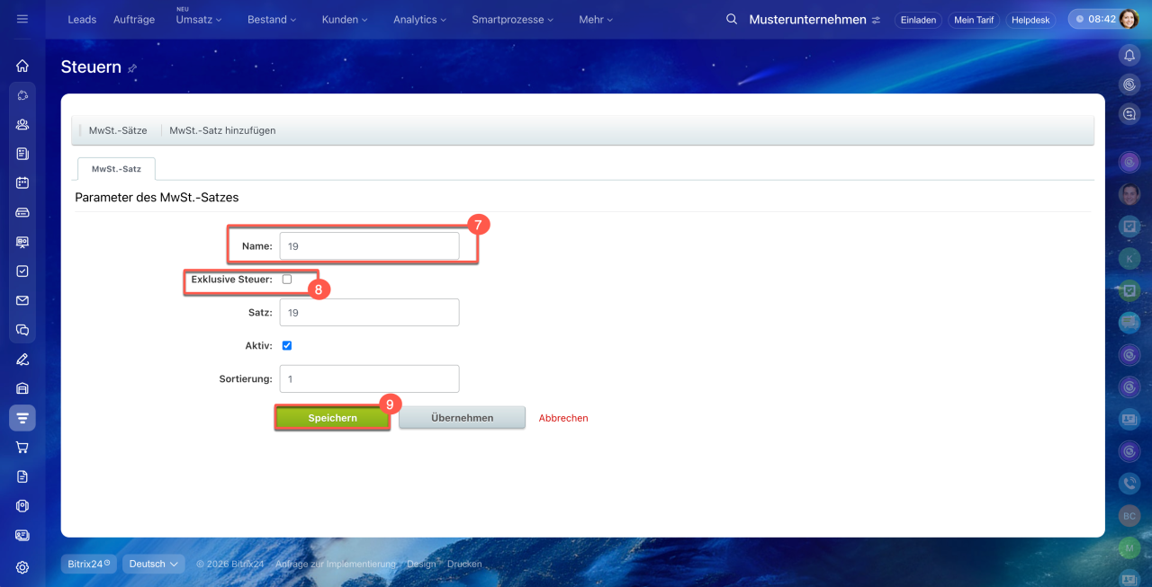
Task: Expand the Mehr menu
Action: [597, 19]
